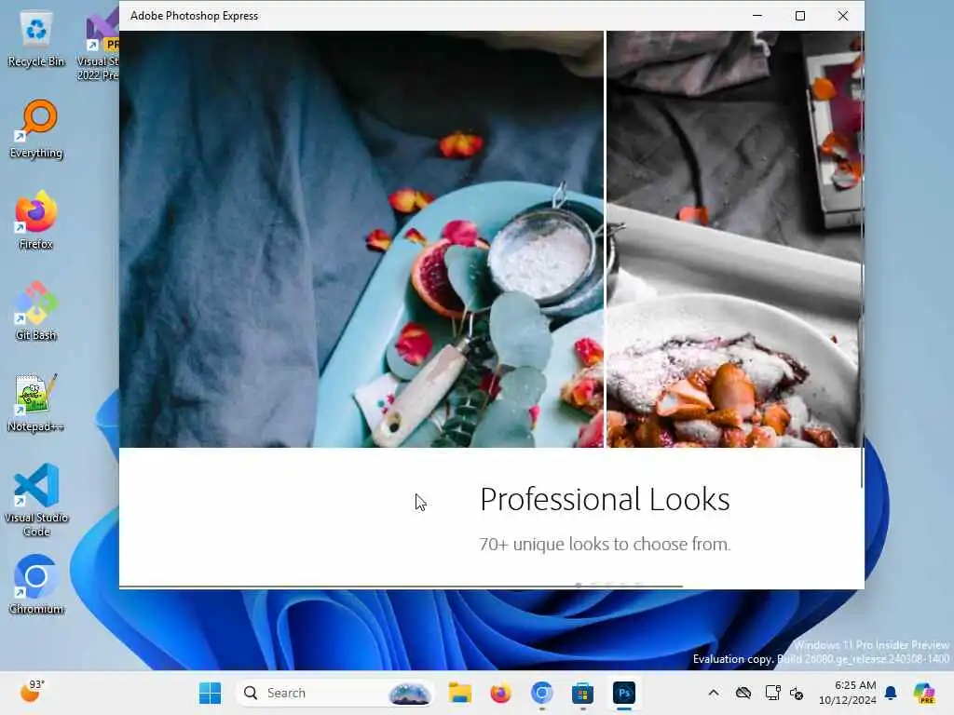Image resolution: width=954 pixels, height=715 pixels.
Task: Click the "Adobe Photoshop Express" window title
Action: 194,16
